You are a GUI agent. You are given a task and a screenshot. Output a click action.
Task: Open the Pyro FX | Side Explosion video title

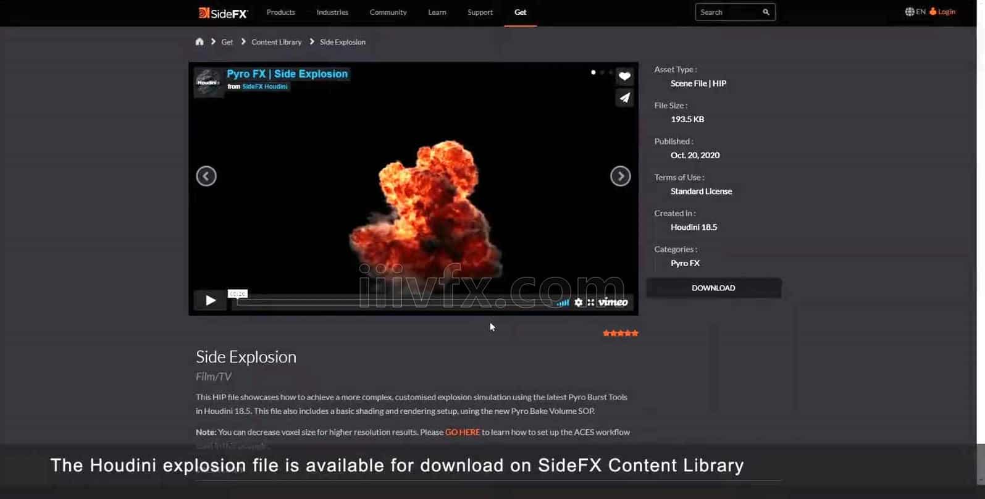tap(287, 73)
